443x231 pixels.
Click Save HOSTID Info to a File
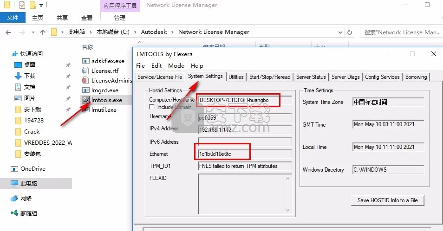click(x=388, y=200)
